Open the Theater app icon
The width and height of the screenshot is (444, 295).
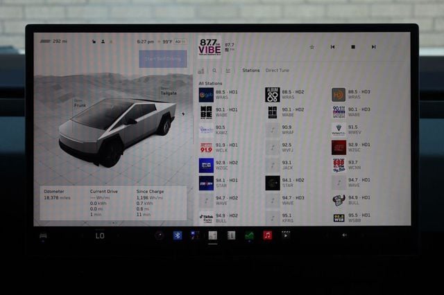point(286,235)
